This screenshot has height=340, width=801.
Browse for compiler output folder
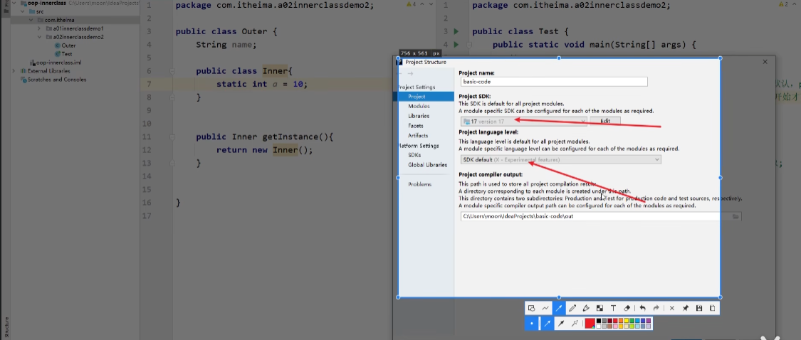coord(735,216)
